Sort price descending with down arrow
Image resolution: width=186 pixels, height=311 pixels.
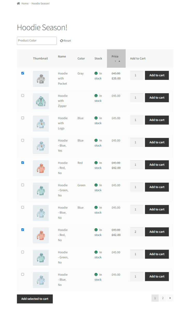pyautogui.click(x=115, y=61)
